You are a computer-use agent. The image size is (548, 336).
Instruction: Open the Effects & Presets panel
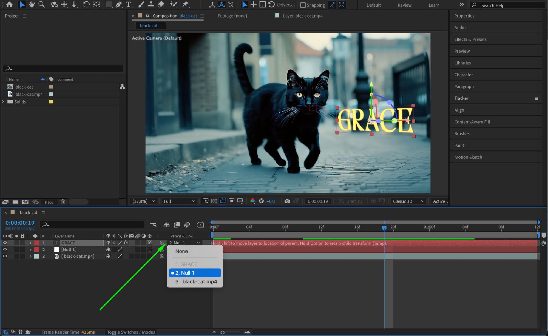470,39
